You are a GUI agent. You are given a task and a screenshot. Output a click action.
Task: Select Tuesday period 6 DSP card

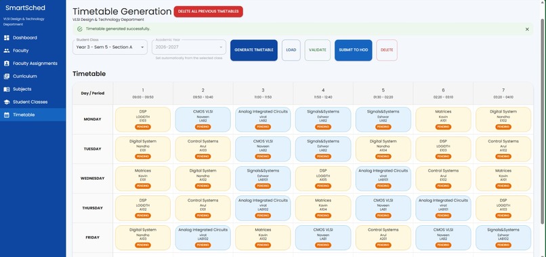tap(443, 149)
